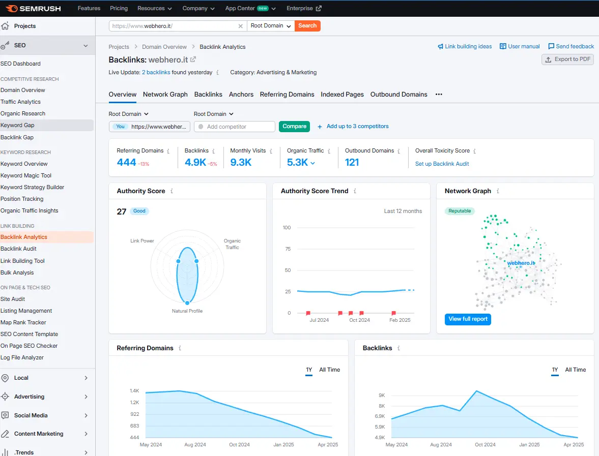Click the Social Media icon
599x456 pixels.
pyautogui.click(x=5, y=415)
